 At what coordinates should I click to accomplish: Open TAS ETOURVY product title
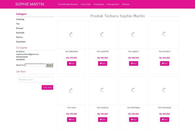point(164,51)
